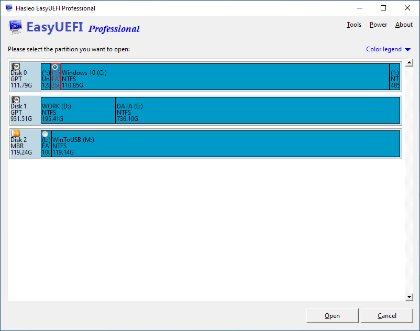
Task: Maximize the EasyUEFI window
Action: 383,8
